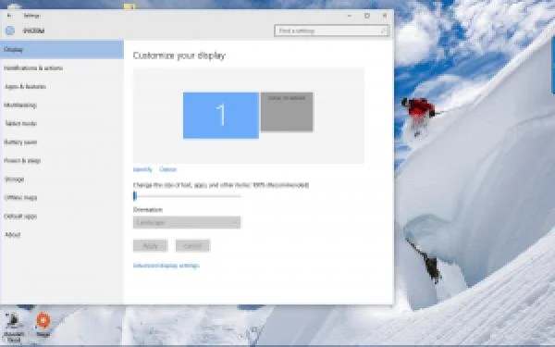Open Offline maps settings

click(62, 198)
